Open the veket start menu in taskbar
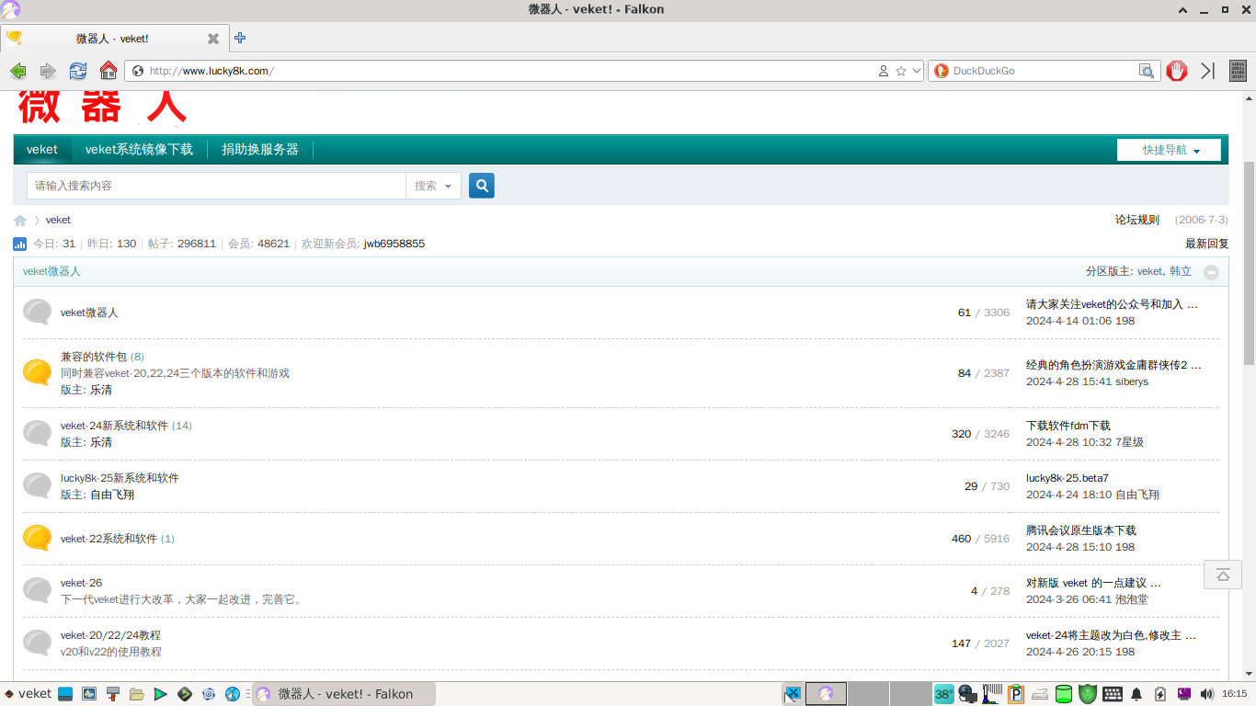 pos(28,694)
